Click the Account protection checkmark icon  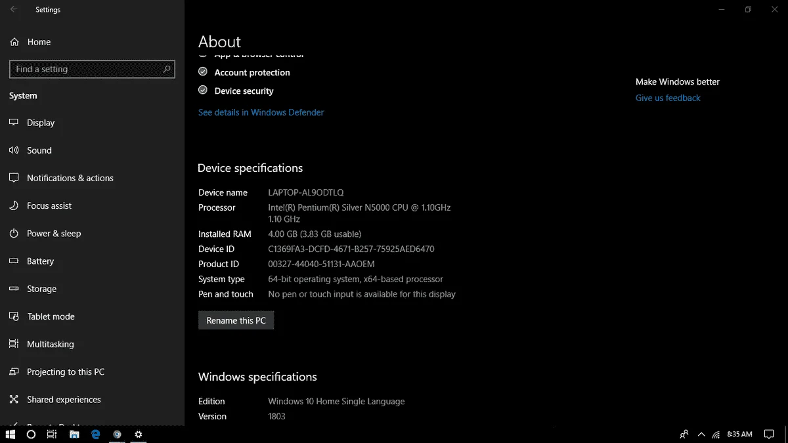tap(203, 72)
